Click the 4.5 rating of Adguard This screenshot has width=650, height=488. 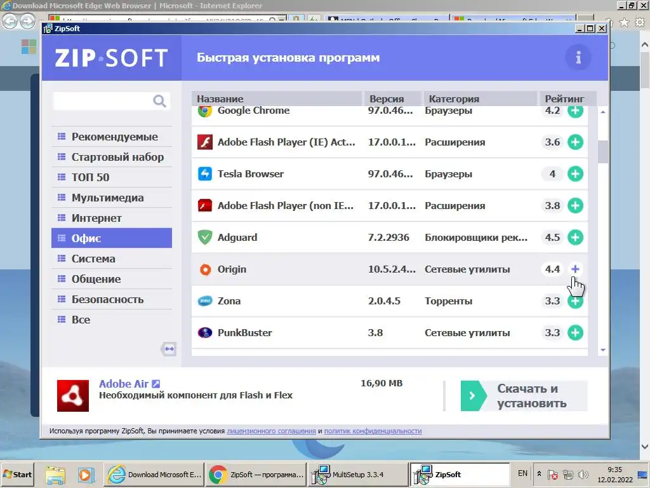coord(553,238)
